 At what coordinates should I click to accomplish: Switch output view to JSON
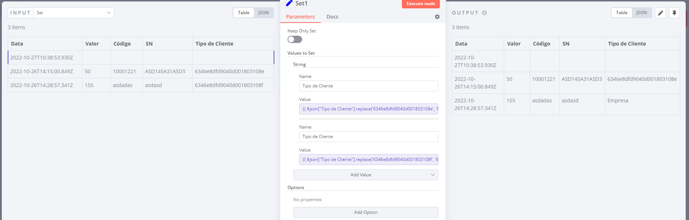(x=642, y=13)
